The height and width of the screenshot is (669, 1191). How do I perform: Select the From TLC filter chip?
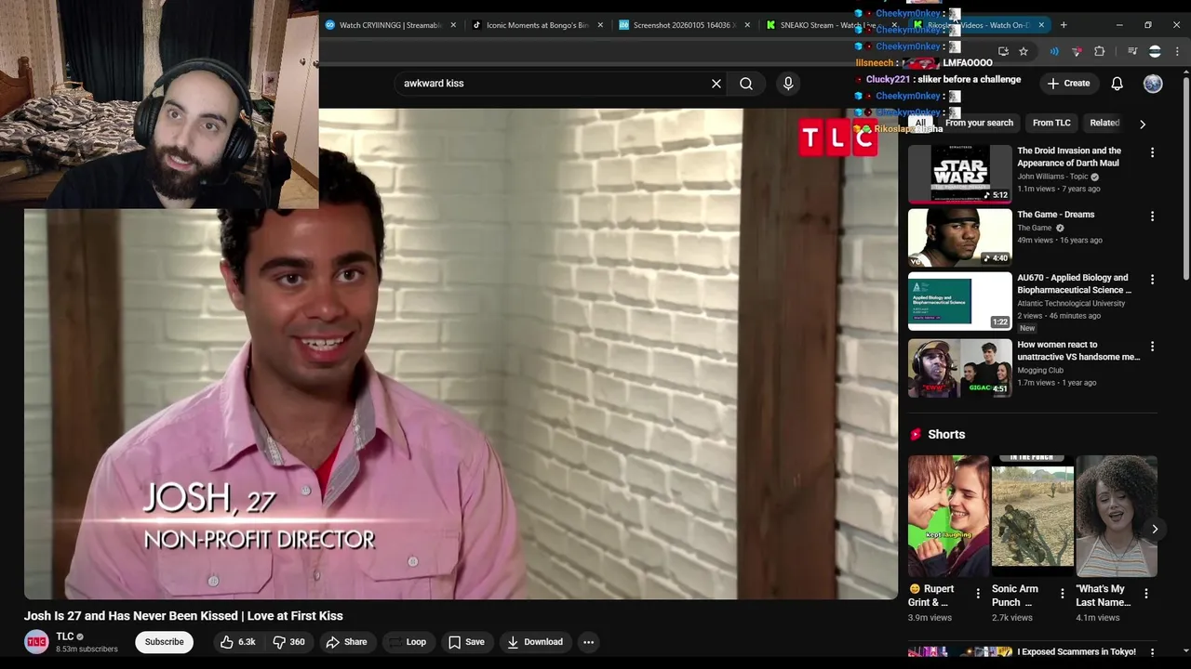pyautogui.click(x=1051, y=123)
